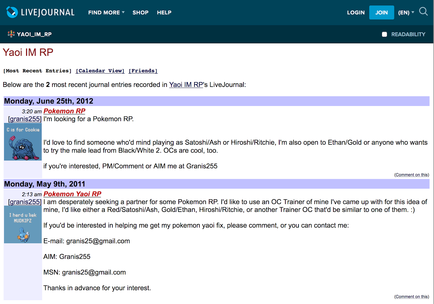
Task: Open the YAOI_IM_RP community name link
Action: (34, 34)
